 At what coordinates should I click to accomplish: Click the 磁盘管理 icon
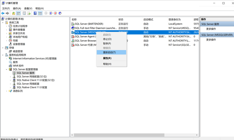pyautogui.click(x=10, y=51)
